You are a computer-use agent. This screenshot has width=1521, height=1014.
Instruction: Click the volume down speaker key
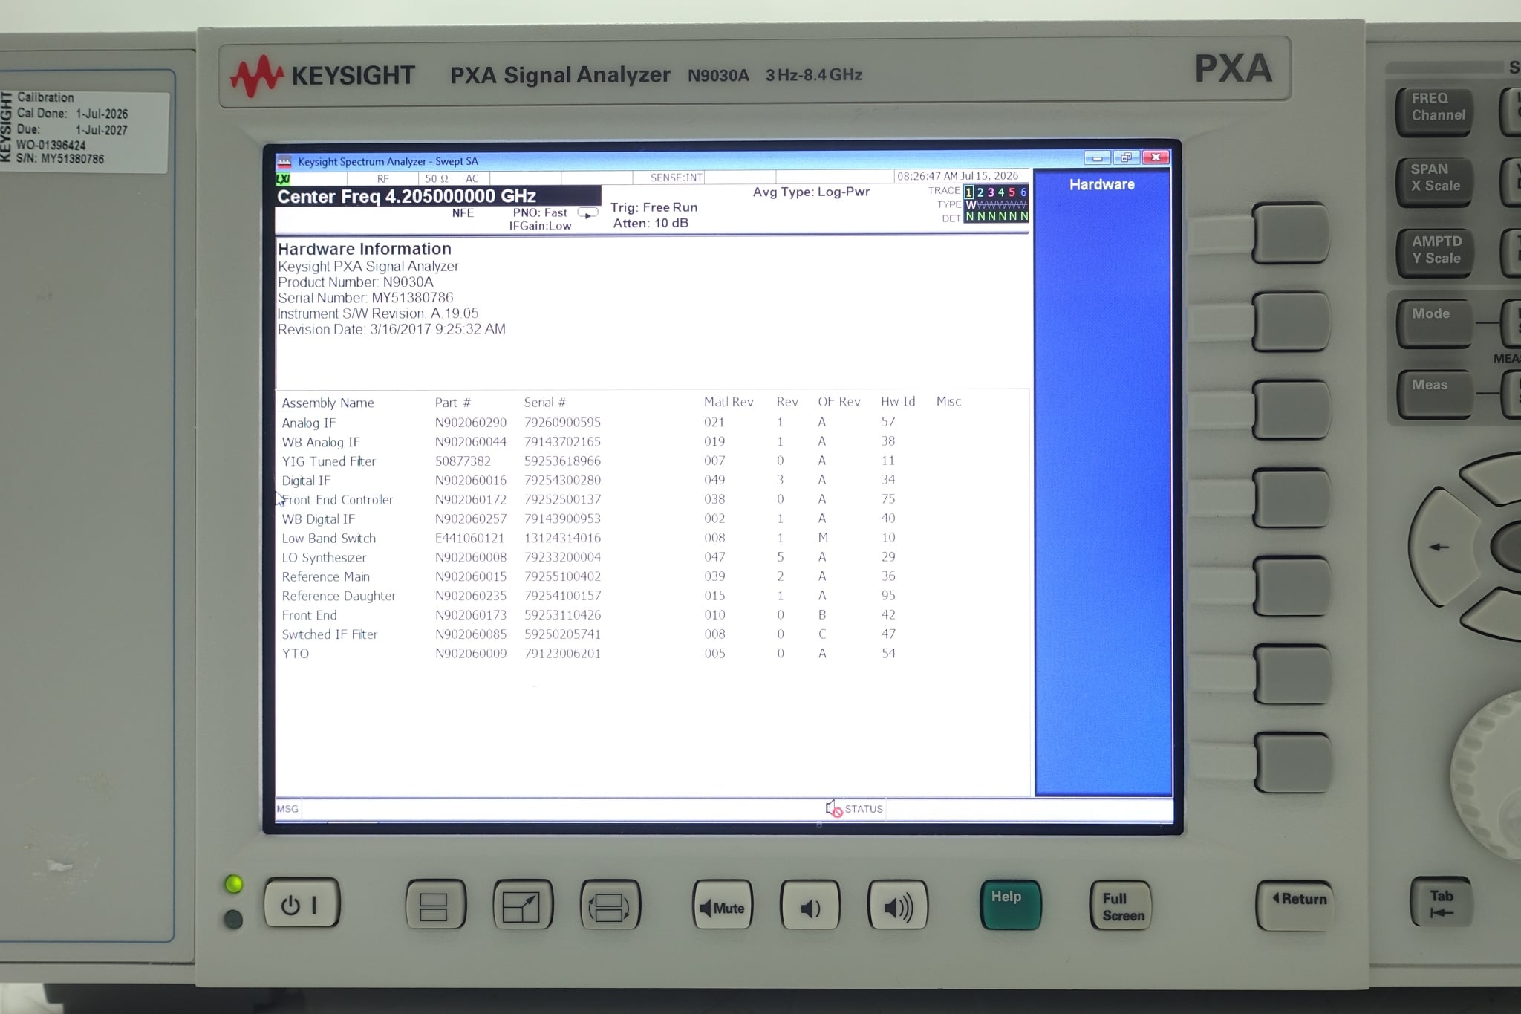810,906
